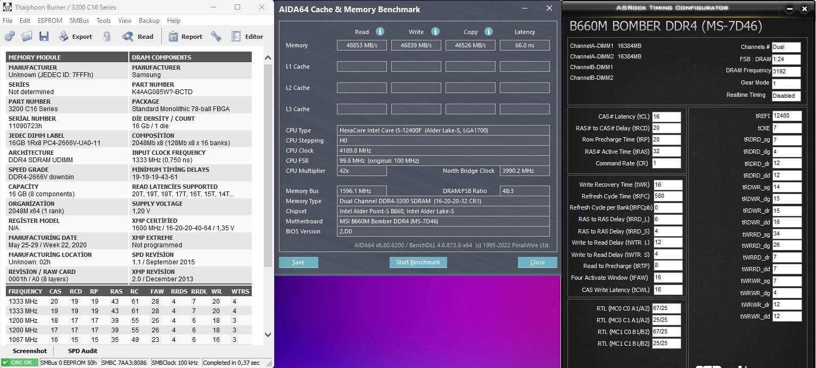Image resolution: width=816 pixels, height=368 pixels.
Task: Click info icon next to Read column
Action: [380, 32]
